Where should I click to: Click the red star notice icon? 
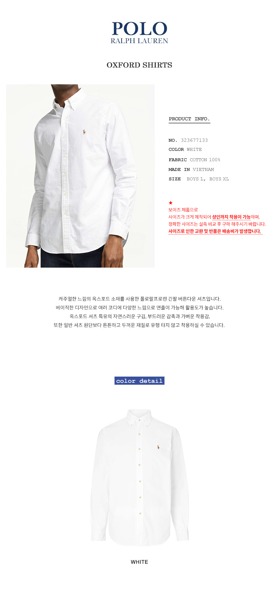click(x=171, y=203)
